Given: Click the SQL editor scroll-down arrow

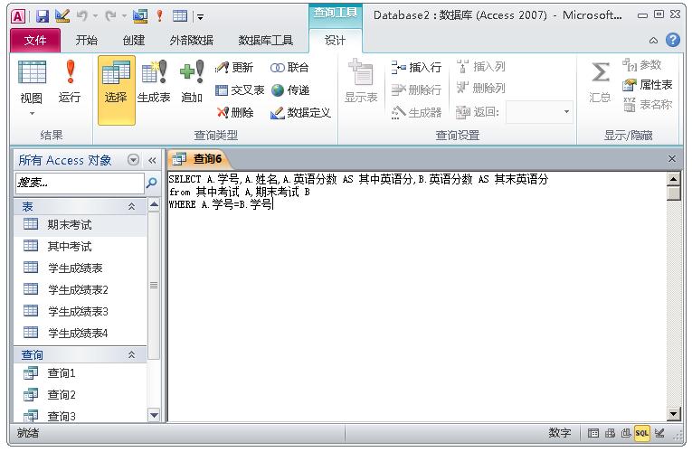Looking at the screenshot, I should coord(674,414).
